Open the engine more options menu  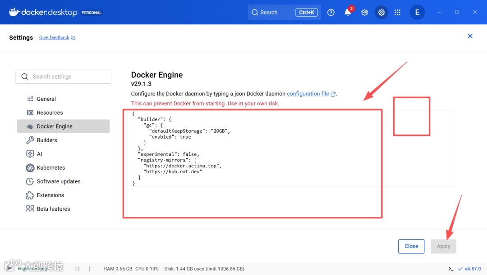click(x=90, y=269)
